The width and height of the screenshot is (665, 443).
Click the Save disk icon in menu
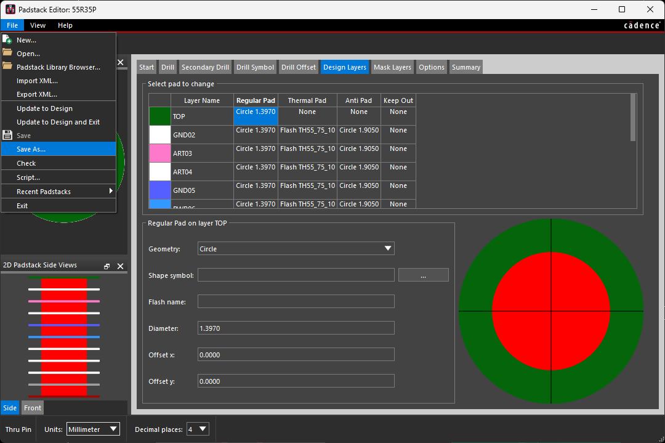pyautogui.click(x=7, y=135)
